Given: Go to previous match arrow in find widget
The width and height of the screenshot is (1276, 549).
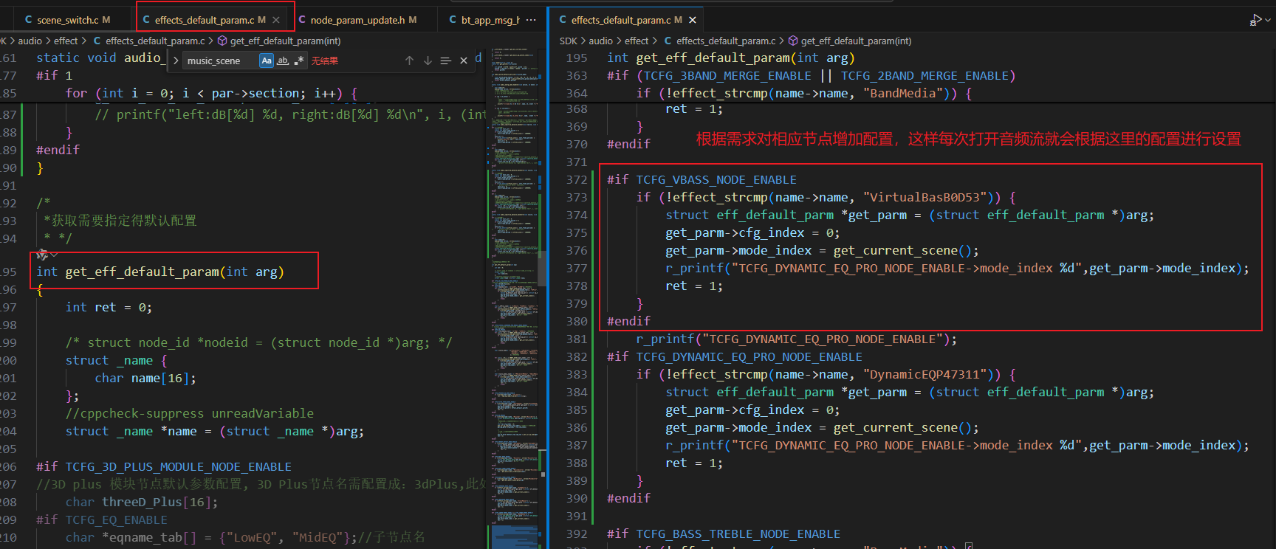Looking at the screenshot, I should (x=409, y=61).
